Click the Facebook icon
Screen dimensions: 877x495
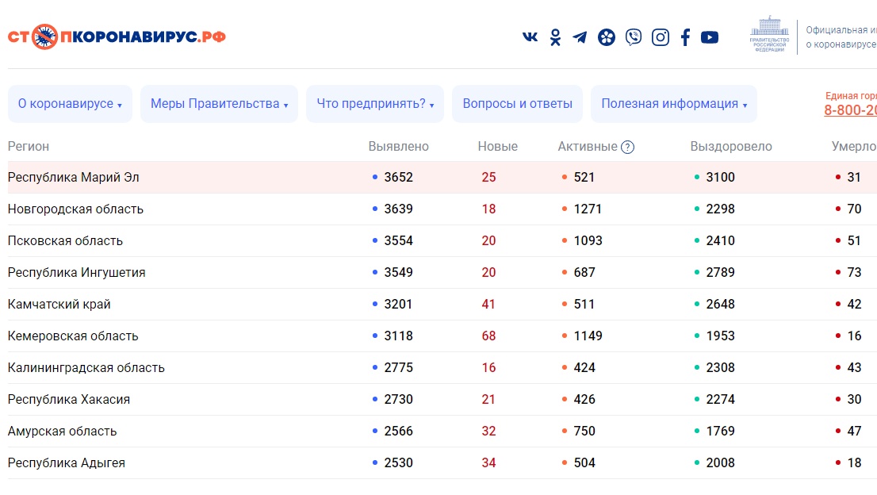(685, 37)
